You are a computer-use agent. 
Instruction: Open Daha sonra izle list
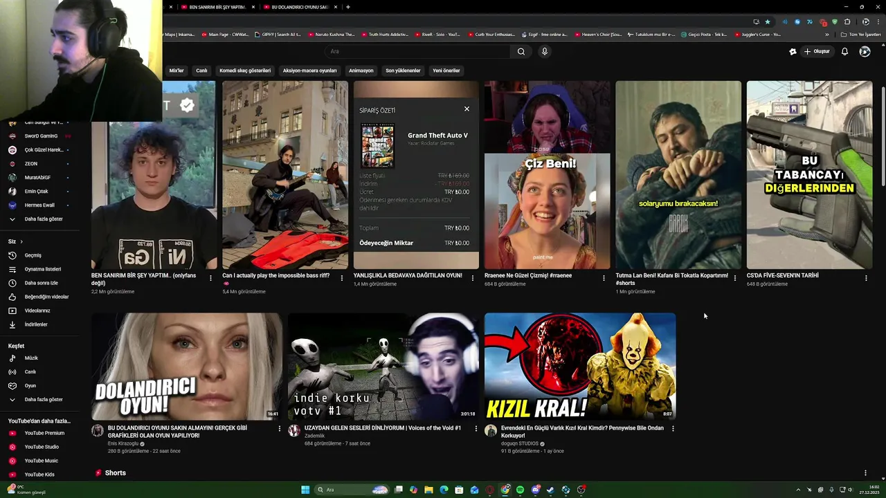pos(40,283)
